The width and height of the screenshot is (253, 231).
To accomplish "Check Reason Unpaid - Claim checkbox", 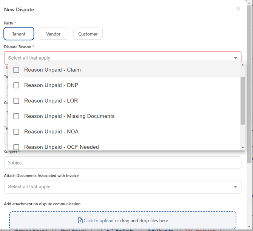I will coord(16,70).
